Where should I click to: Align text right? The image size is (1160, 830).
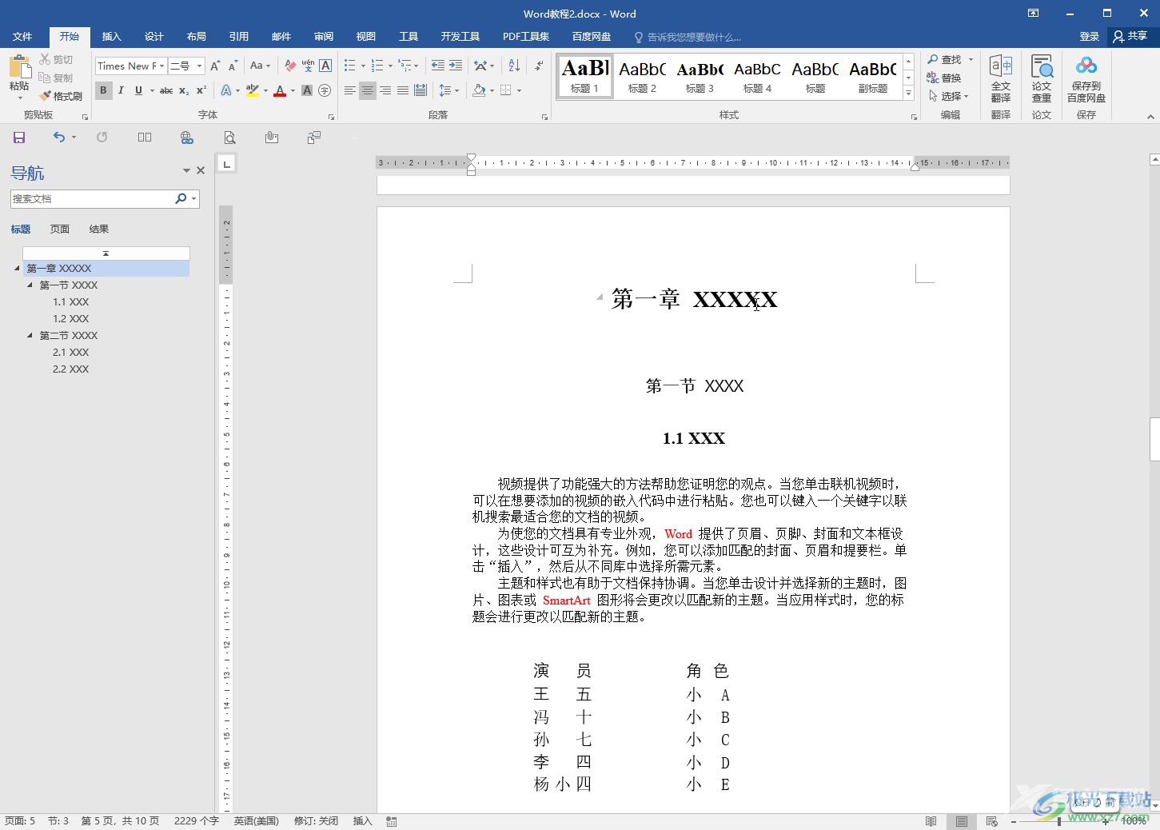coord(385,90)
